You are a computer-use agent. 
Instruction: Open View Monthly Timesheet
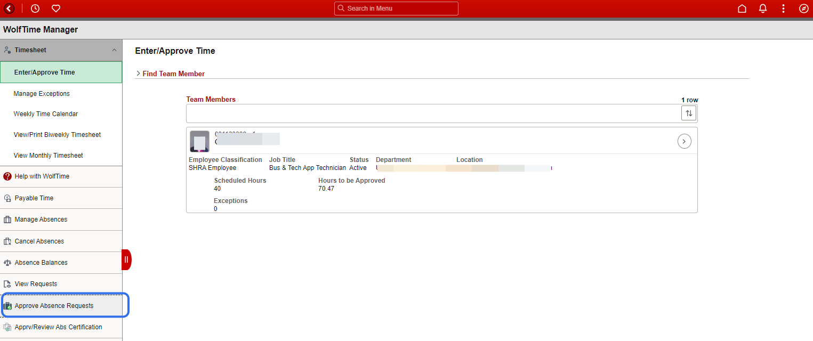click(61, 156)
